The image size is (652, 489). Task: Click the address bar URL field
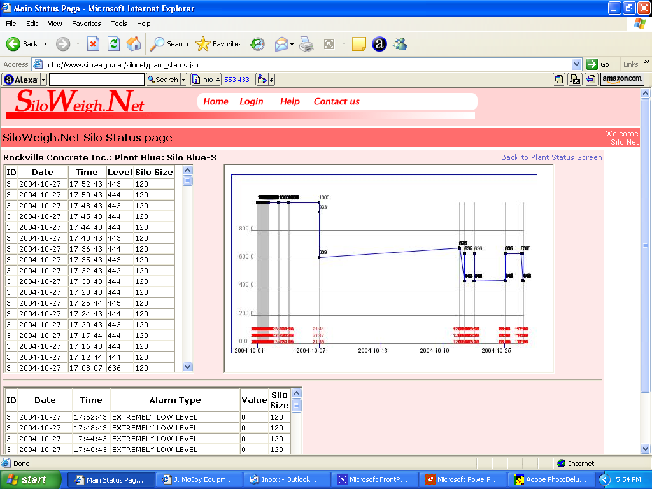[308, 64]
